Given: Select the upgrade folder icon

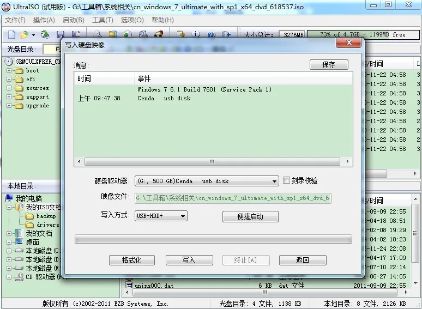Looking at the screenshot, I should (19, 106).
